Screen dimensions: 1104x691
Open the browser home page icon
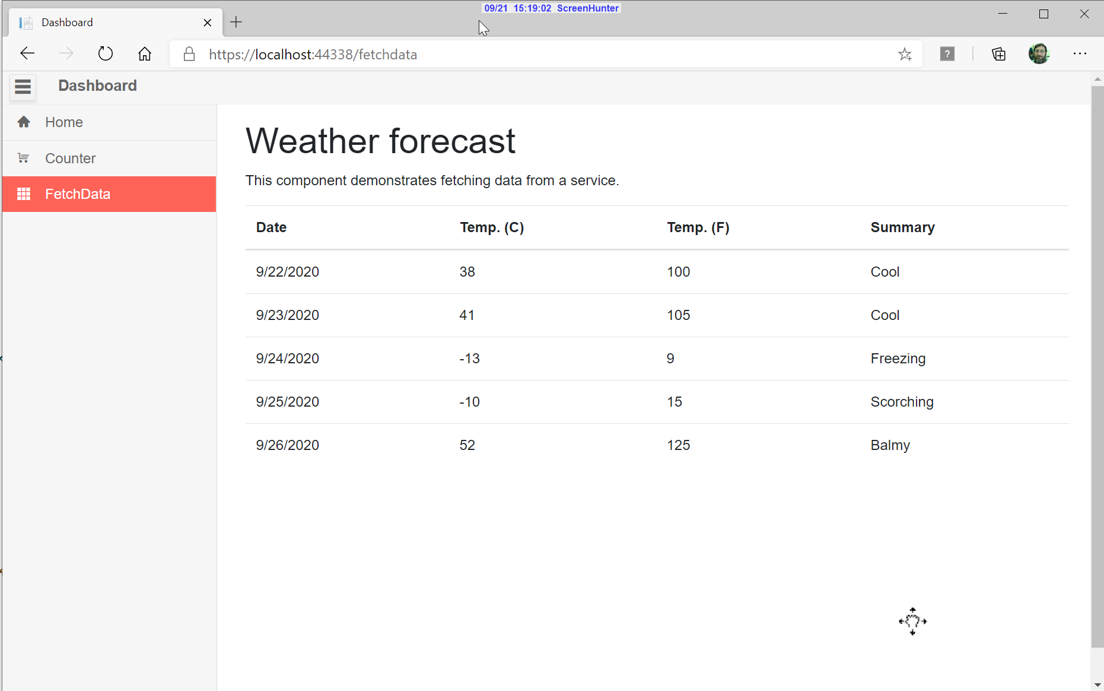tap(145, 54)
